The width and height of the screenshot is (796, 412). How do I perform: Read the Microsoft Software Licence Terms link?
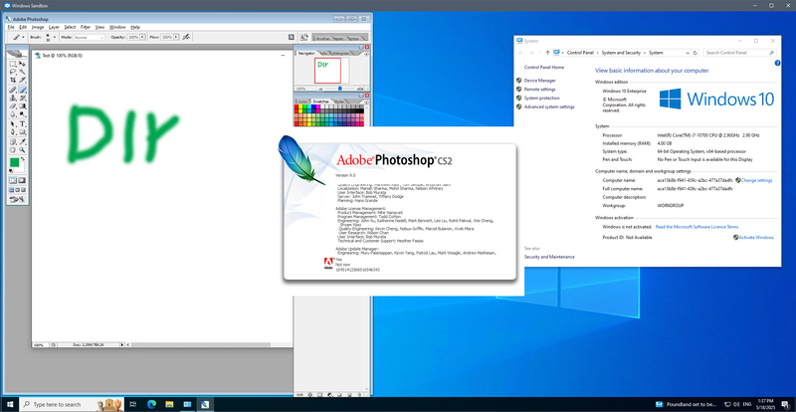click(x=697, y=227)
